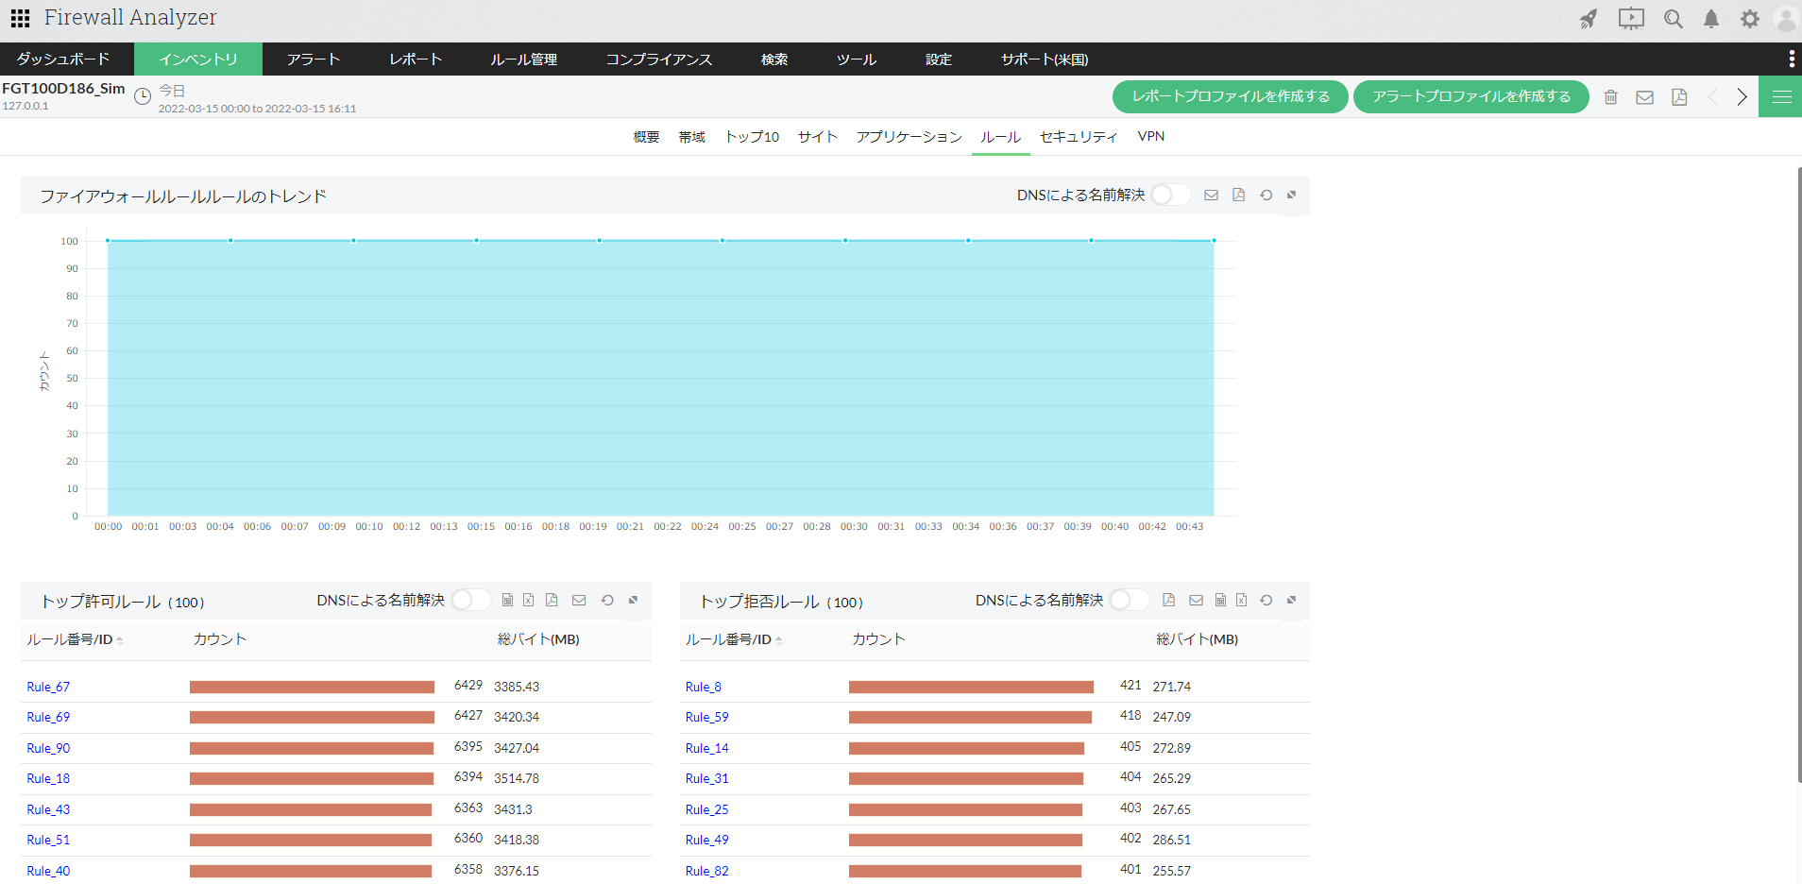The image size is (1802, 884).
Task: Enable DNS name resolution for top denied rules
Action: click(x=1129, y=601)
